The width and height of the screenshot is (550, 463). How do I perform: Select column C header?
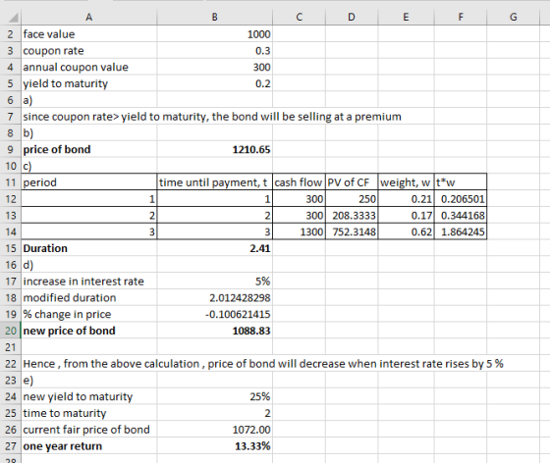pyautogui.click(x=299, y=17)
